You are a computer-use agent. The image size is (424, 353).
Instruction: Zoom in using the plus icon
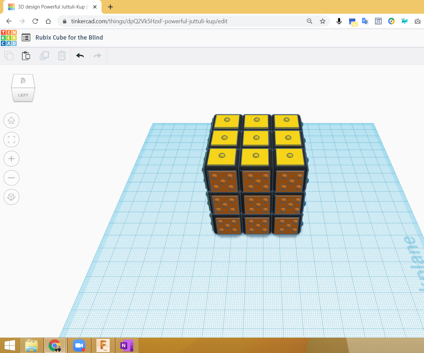click(x=11, y=159)
